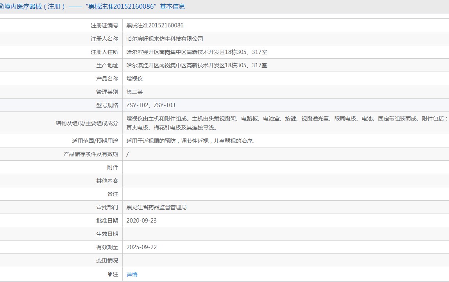This screenshot has width=449, height=282.
Task: Select the company name 哈尔滨好视来仿生科技有限公司
Action: pos(165,39)
